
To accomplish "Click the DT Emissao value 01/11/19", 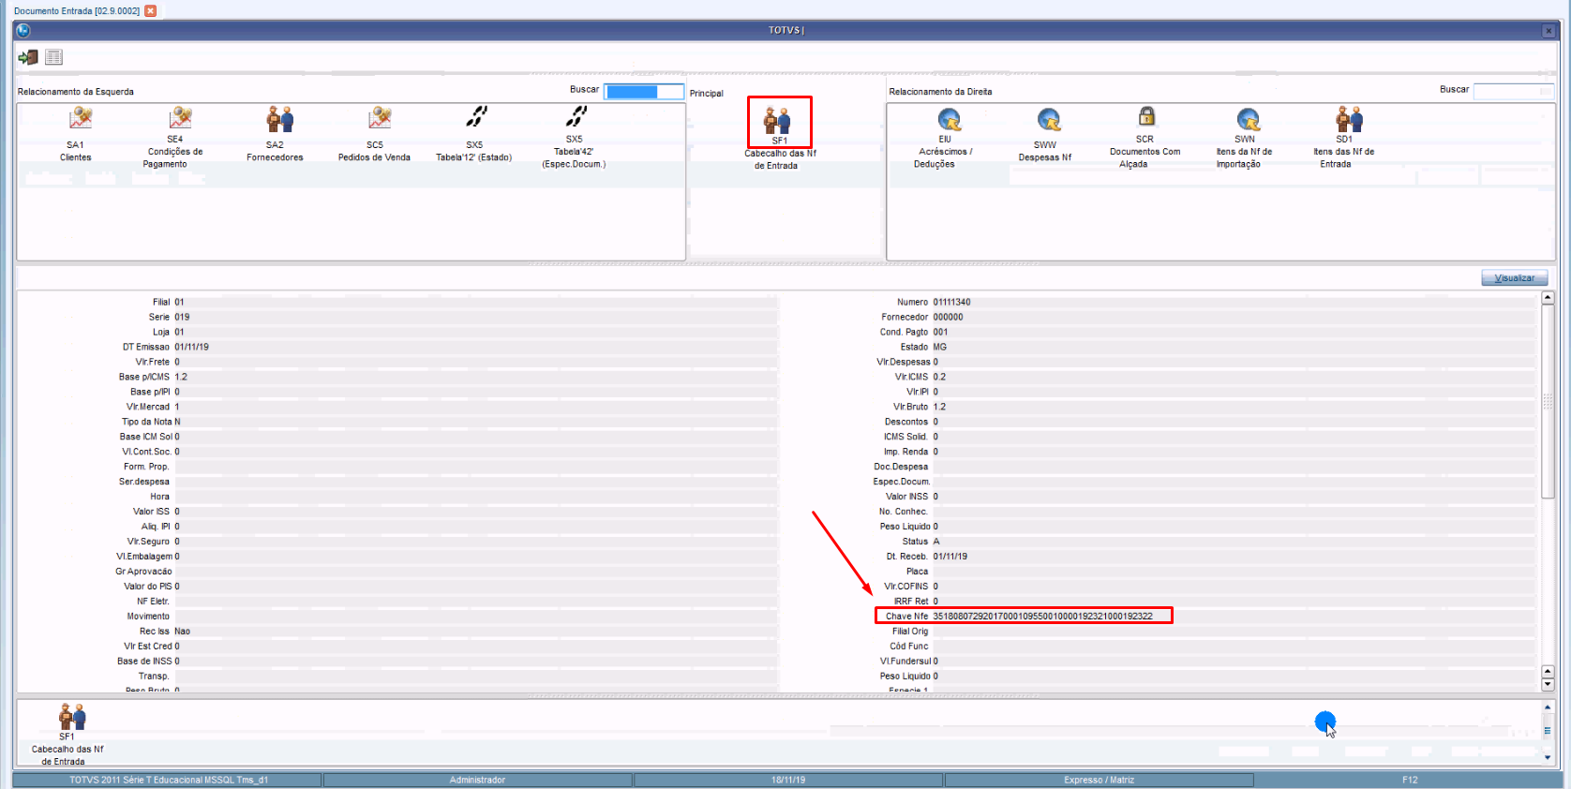I will (x=191, y=347).
